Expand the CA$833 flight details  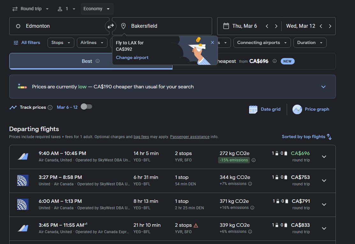pyautogui.click(x=324, y=228)
